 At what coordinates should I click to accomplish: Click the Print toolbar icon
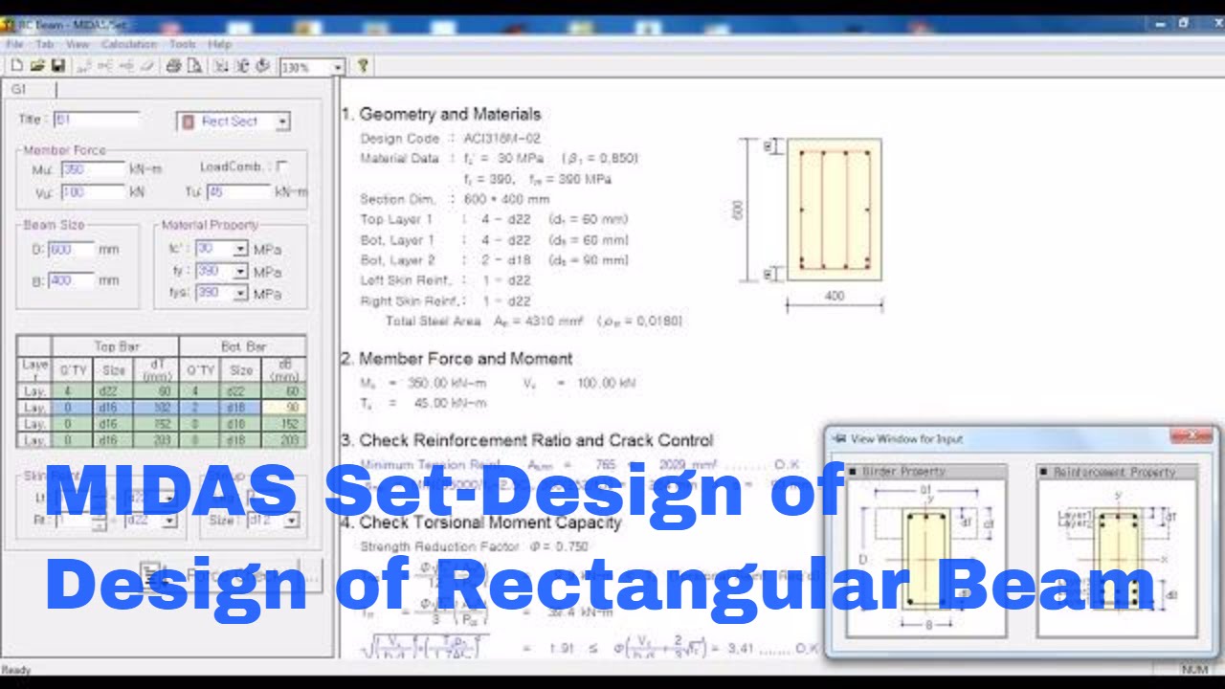pos(173,66)
